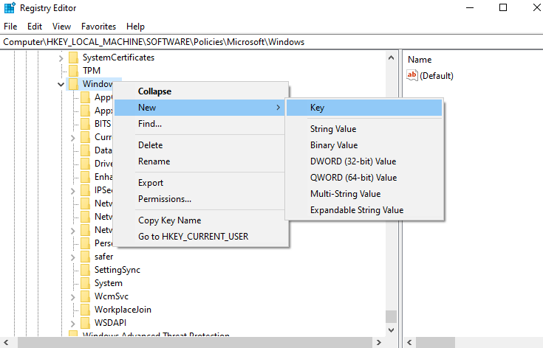Click the safer folder icon
The height and width of the screenshot is (348, 543).
coord(85,257)
